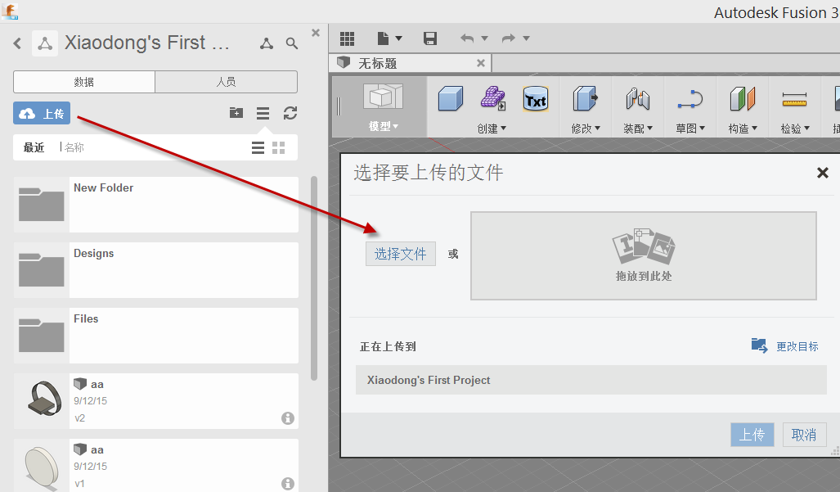
Task: Open the Designs folder
Action: click(156, 270)
